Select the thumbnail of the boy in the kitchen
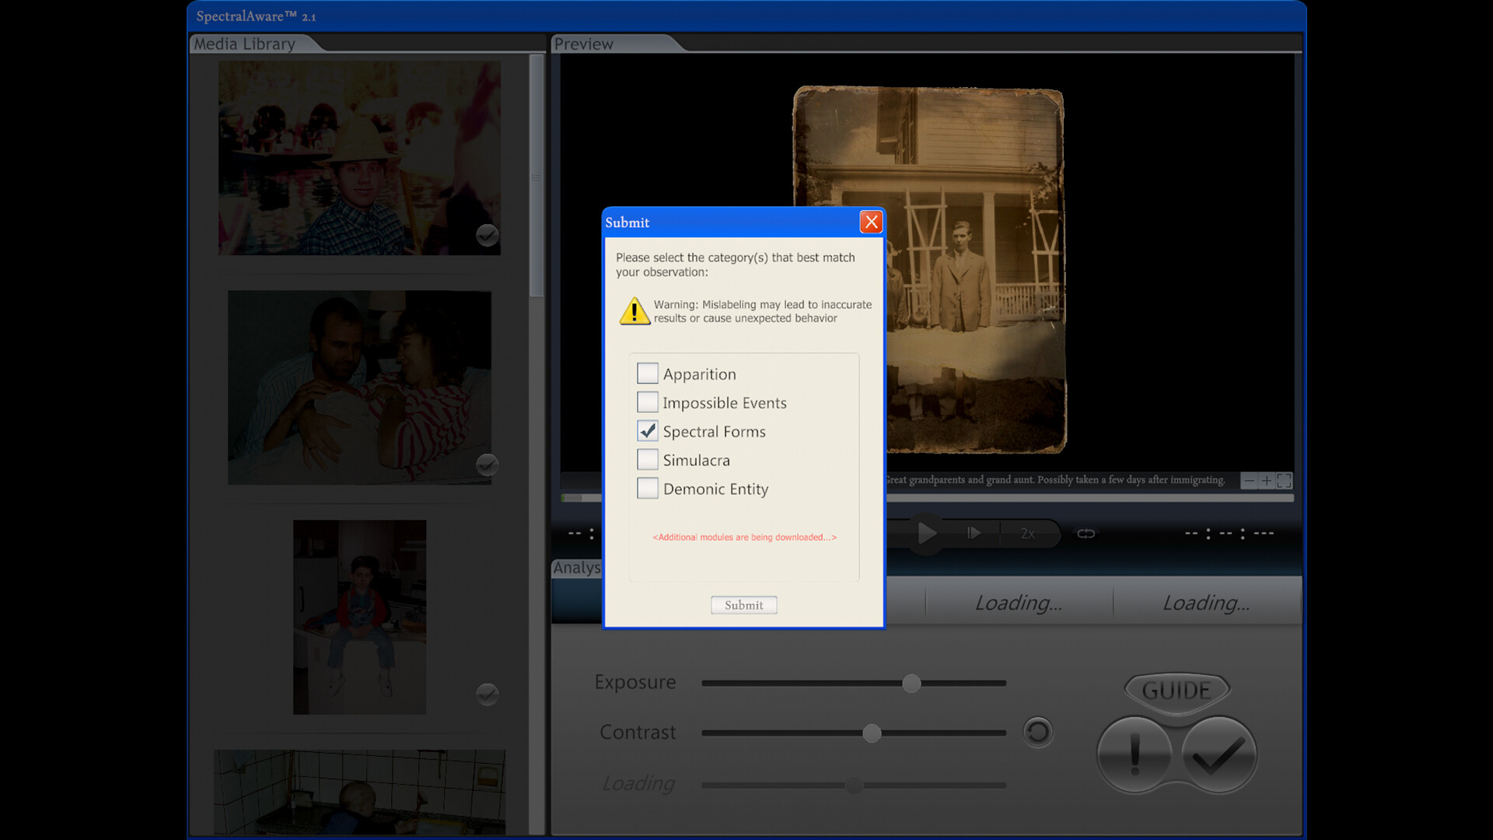The height and width of the screenshot is (840, 1493). [x=359, y=617]
